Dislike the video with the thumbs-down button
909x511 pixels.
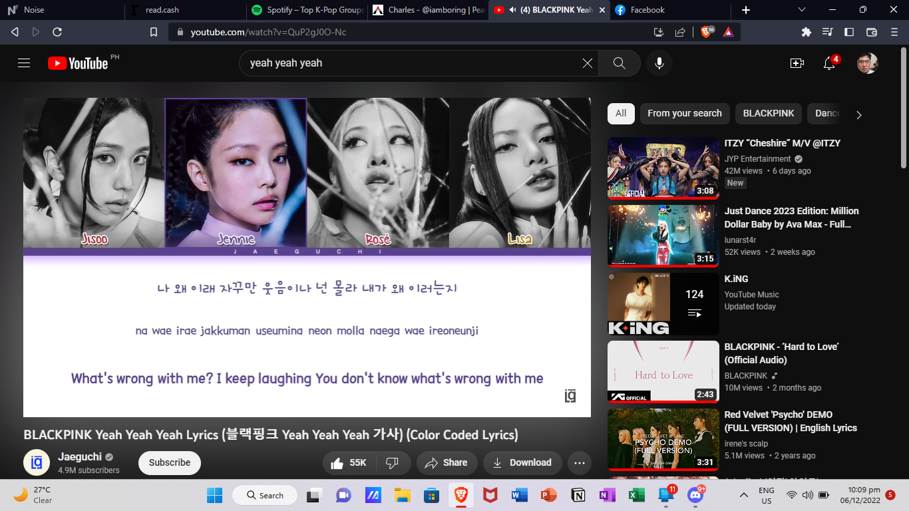point(393,462)
